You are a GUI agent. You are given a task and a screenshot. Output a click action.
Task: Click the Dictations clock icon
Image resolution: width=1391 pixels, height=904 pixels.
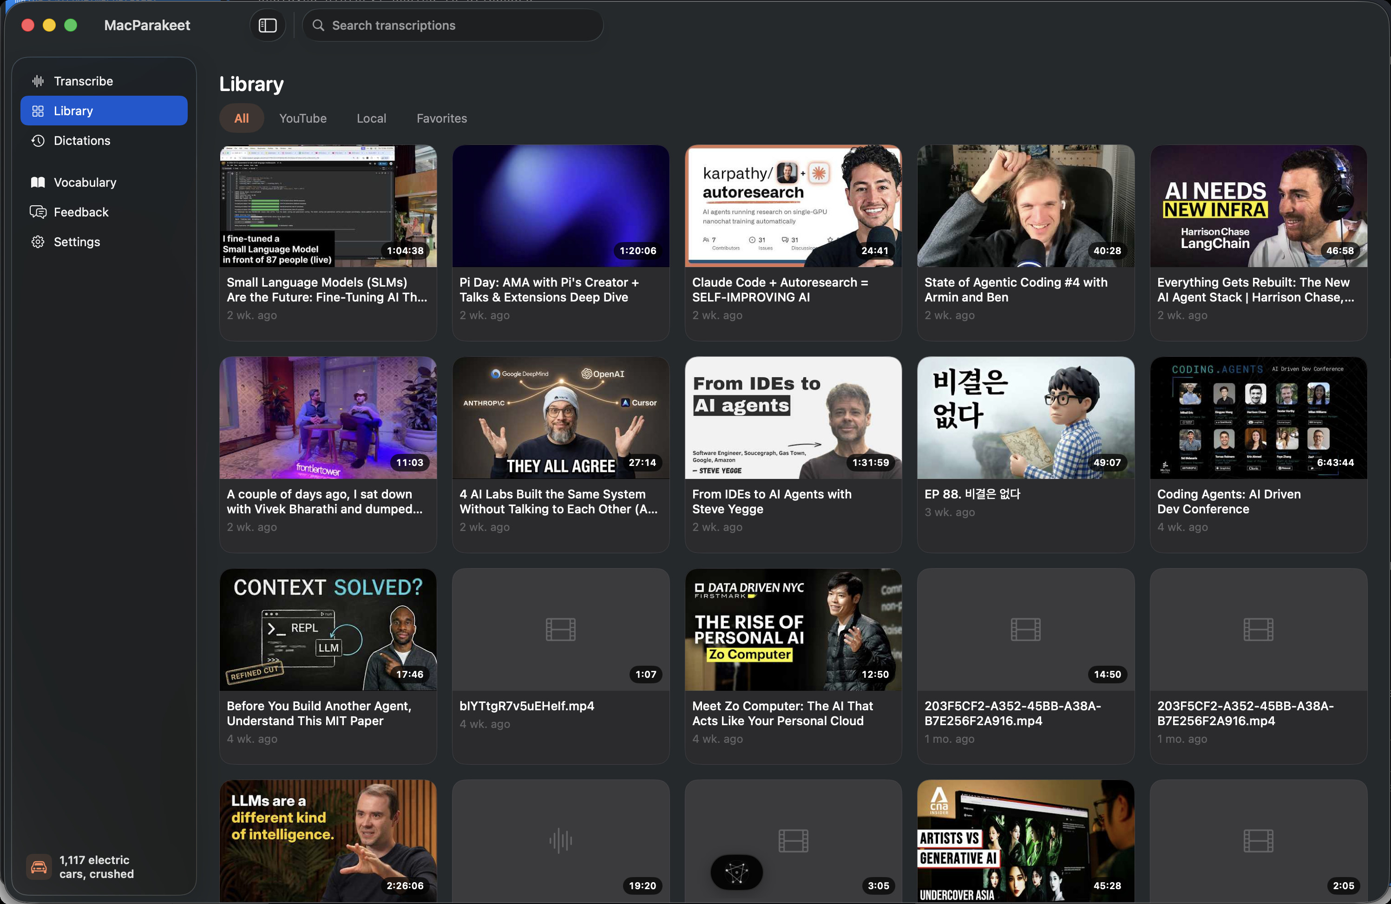pyautogui.click(x=38, y=141)
